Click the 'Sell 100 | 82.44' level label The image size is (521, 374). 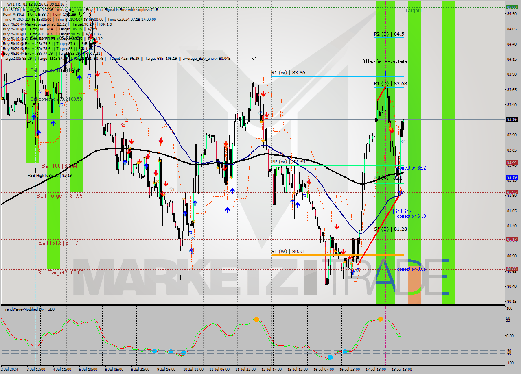59,166
